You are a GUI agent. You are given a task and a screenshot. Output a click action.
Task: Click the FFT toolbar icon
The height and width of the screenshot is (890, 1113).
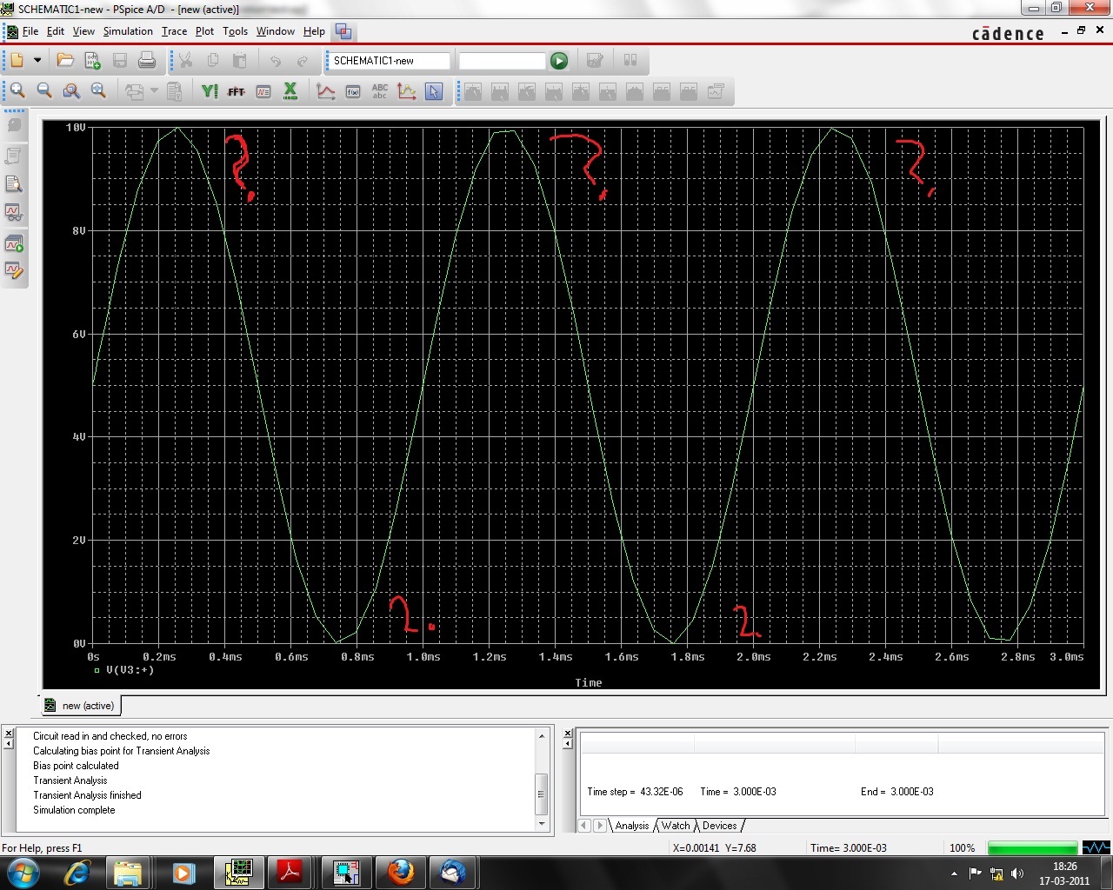pyautogui.click(x=236, y=91)
